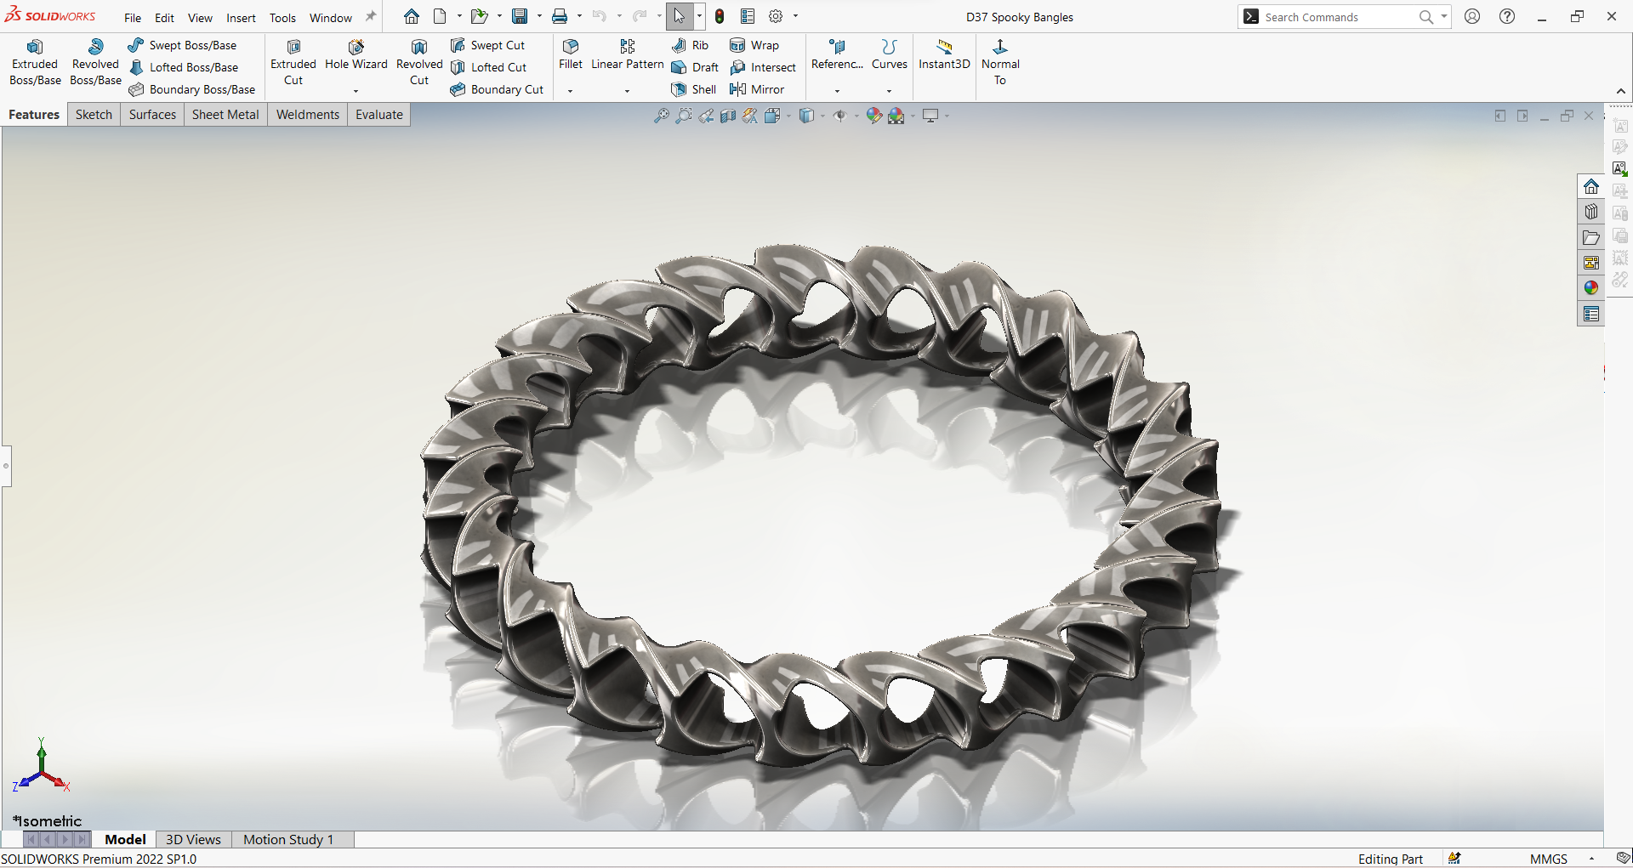
Task: Choose the Lofted Boss/Base feature
Action: [x=184, y=67]
